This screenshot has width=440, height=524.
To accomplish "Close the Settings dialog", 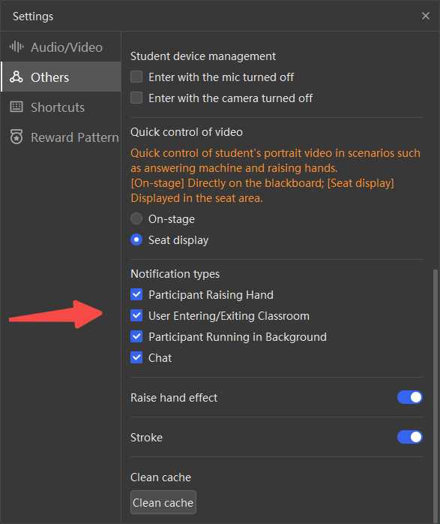I will [x=425, y=16].
